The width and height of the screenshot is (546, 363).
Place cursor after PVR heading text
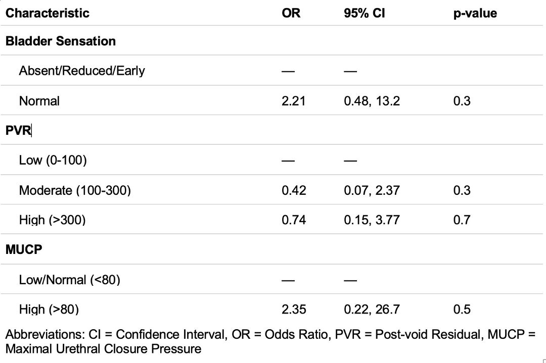(x=32, y=130)
